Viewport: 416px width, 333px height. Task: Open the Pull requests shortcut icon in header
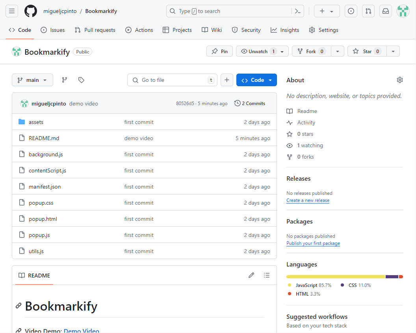[368, 11]
